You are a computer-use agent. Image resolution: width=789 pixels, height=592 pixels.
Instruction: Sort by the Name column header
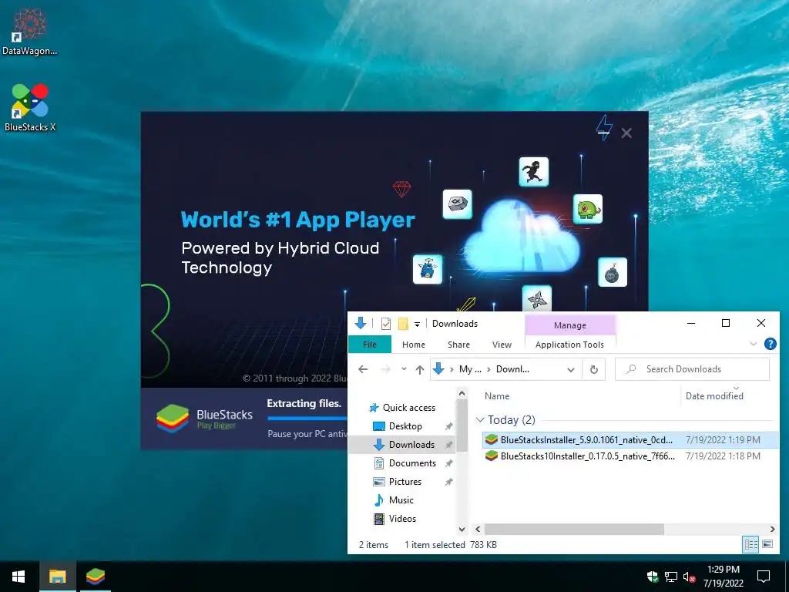pos(497,396)
